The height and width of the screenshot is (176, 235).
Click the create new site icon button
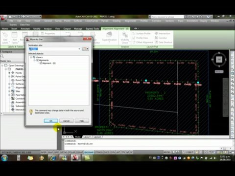tap(84, 49)
